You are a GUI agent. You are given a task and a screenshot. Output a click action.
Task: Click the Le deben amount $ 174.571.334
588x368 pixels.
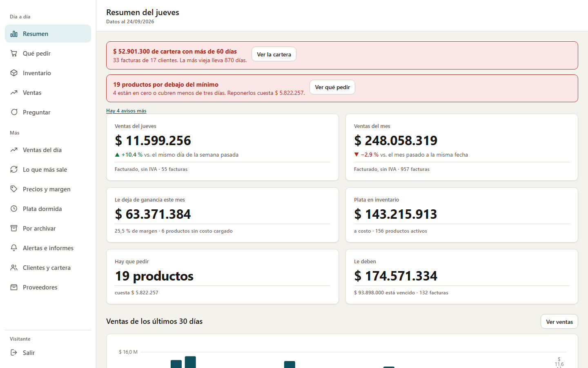click(396, 276)
